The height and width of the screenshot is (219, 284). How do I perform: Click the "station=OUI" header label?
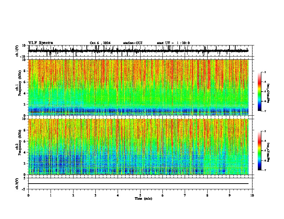click(133, 43)
